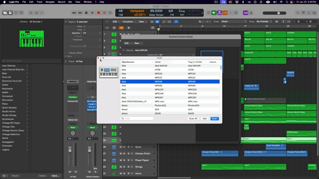Open the Window menu
Screen dimensions: 319x179
tap(88, 2)
